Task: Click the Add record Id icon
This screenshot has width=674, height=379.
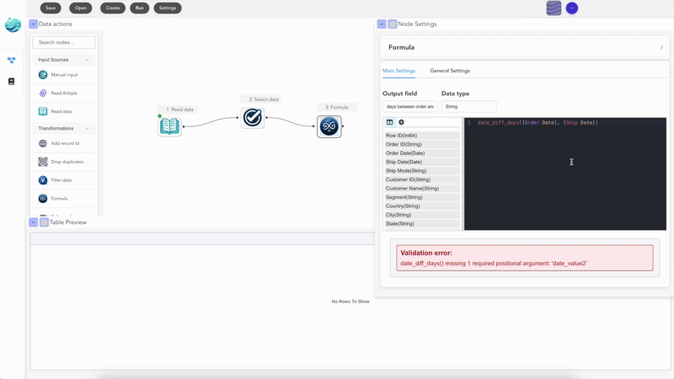Action: (x=43, y=143)
